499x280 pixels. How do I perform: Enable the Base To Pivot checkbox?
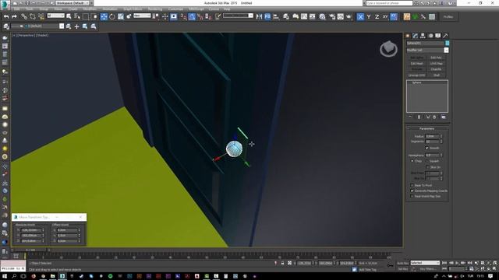412,185
